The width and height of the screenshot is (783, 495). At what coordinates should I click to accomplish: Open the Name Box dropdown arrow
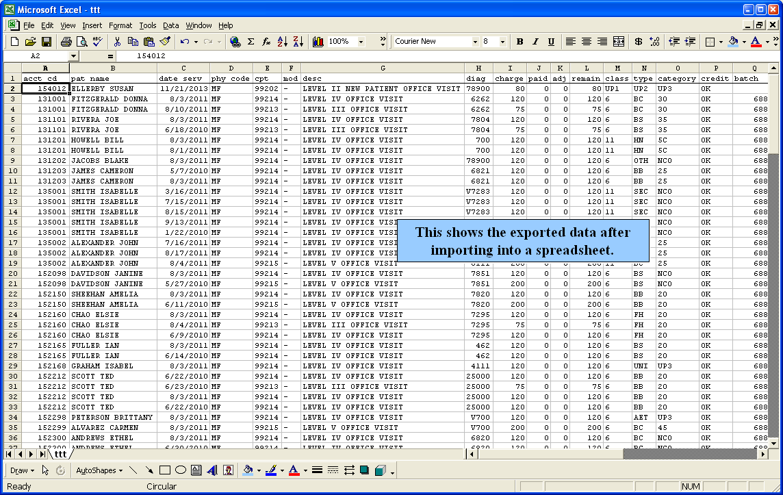click(x=73, y=56)
